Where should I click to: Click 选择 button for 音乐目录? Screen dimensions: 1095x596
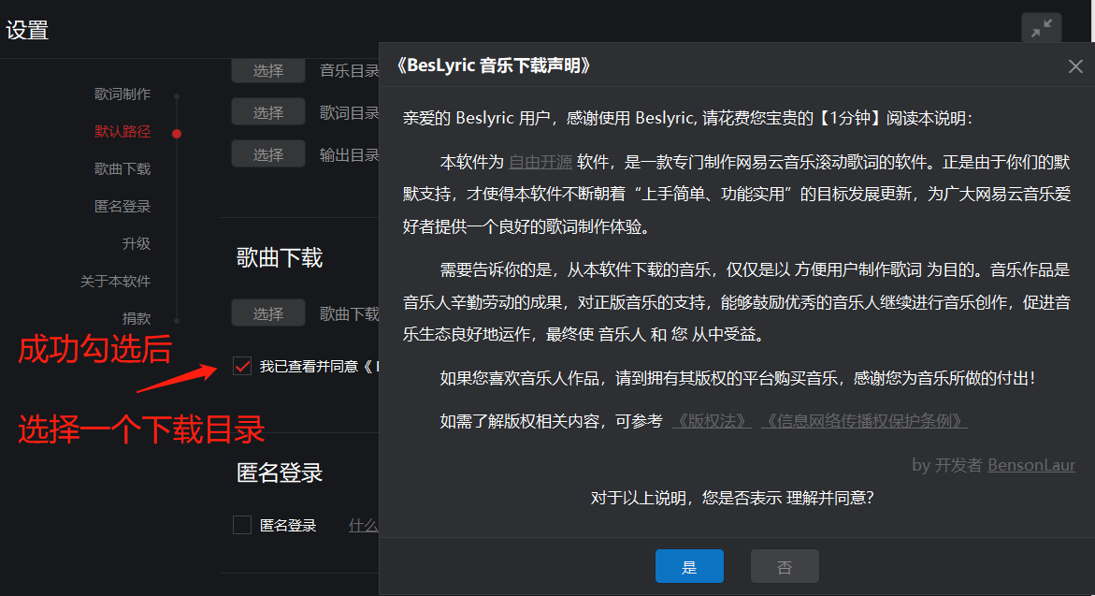tap(268, 70)
